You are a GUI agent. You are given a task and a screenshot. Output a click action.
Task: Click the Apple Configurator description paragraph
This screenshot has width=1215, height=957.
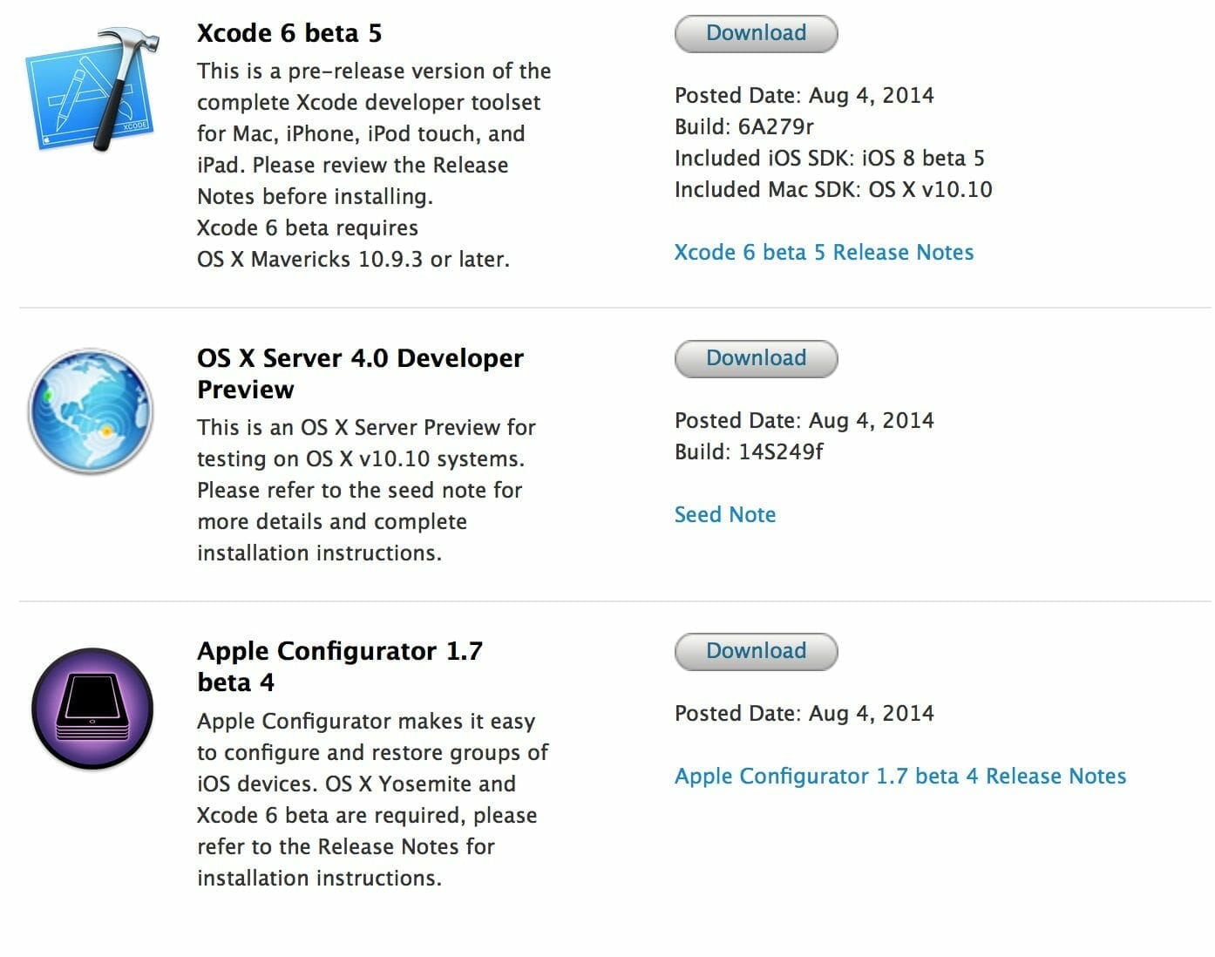tap(371, 799)
